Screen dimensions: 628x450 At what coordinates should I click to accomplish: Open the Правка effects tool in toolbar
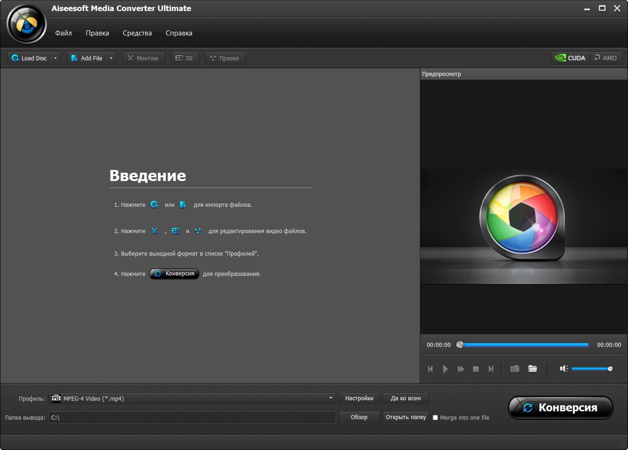pyautogui.click(x=225, y=58)
